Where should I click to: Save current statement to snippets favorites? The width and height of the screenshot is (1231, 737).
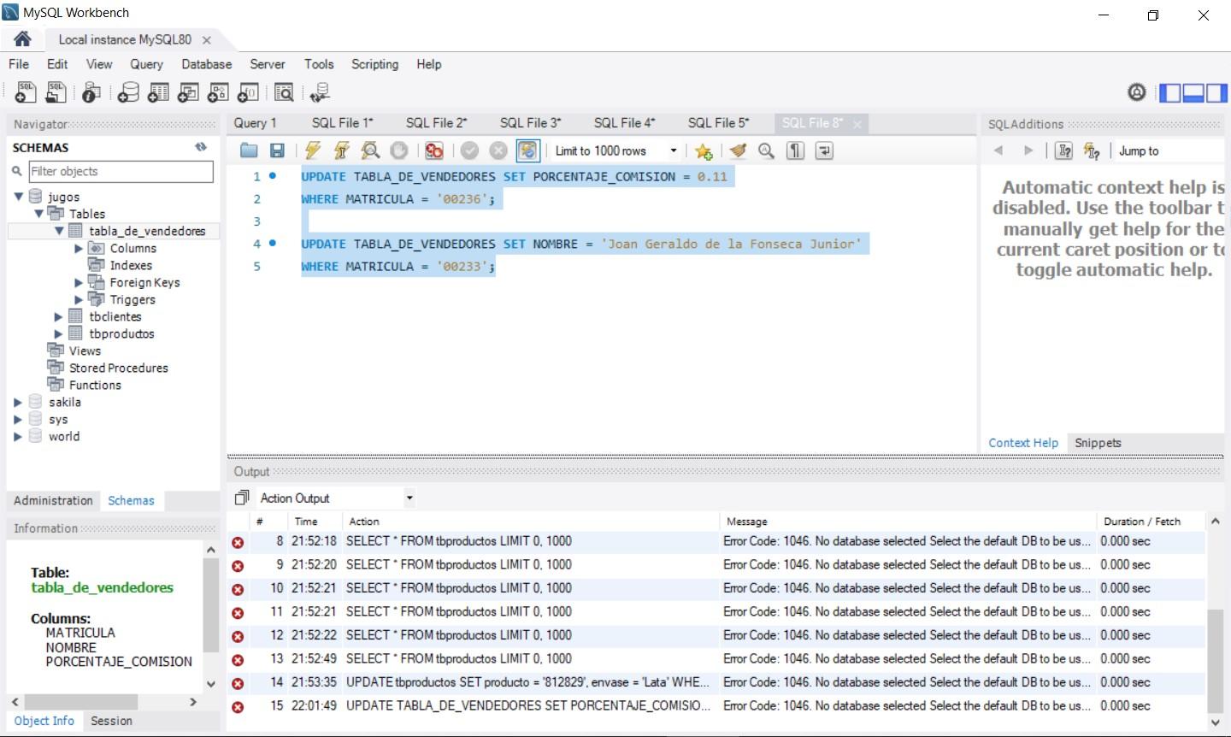click(704, 150)
